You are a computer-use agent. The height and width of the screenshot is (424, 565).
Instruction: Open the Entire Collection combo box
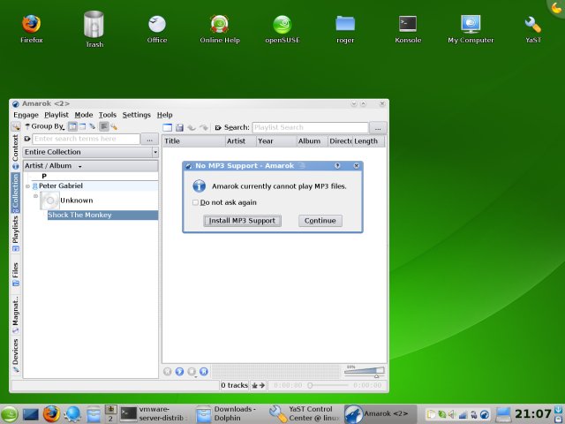[90, 152]
